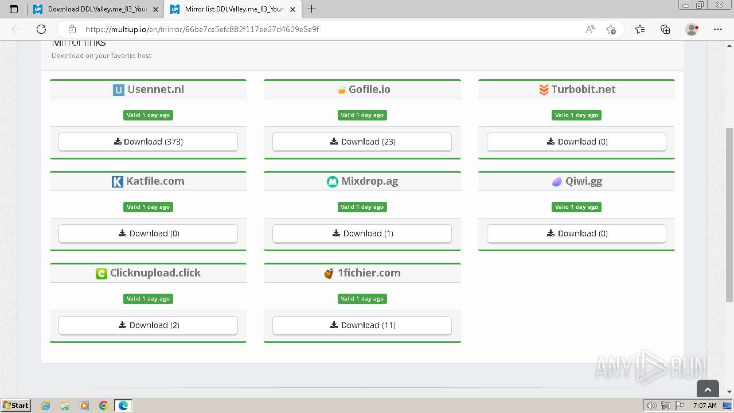The height and width of the screenshot is (413, 734).
Task: Click Qiwi.gg 'Valid 1 day ago' badge
Action: click(576, 207)
